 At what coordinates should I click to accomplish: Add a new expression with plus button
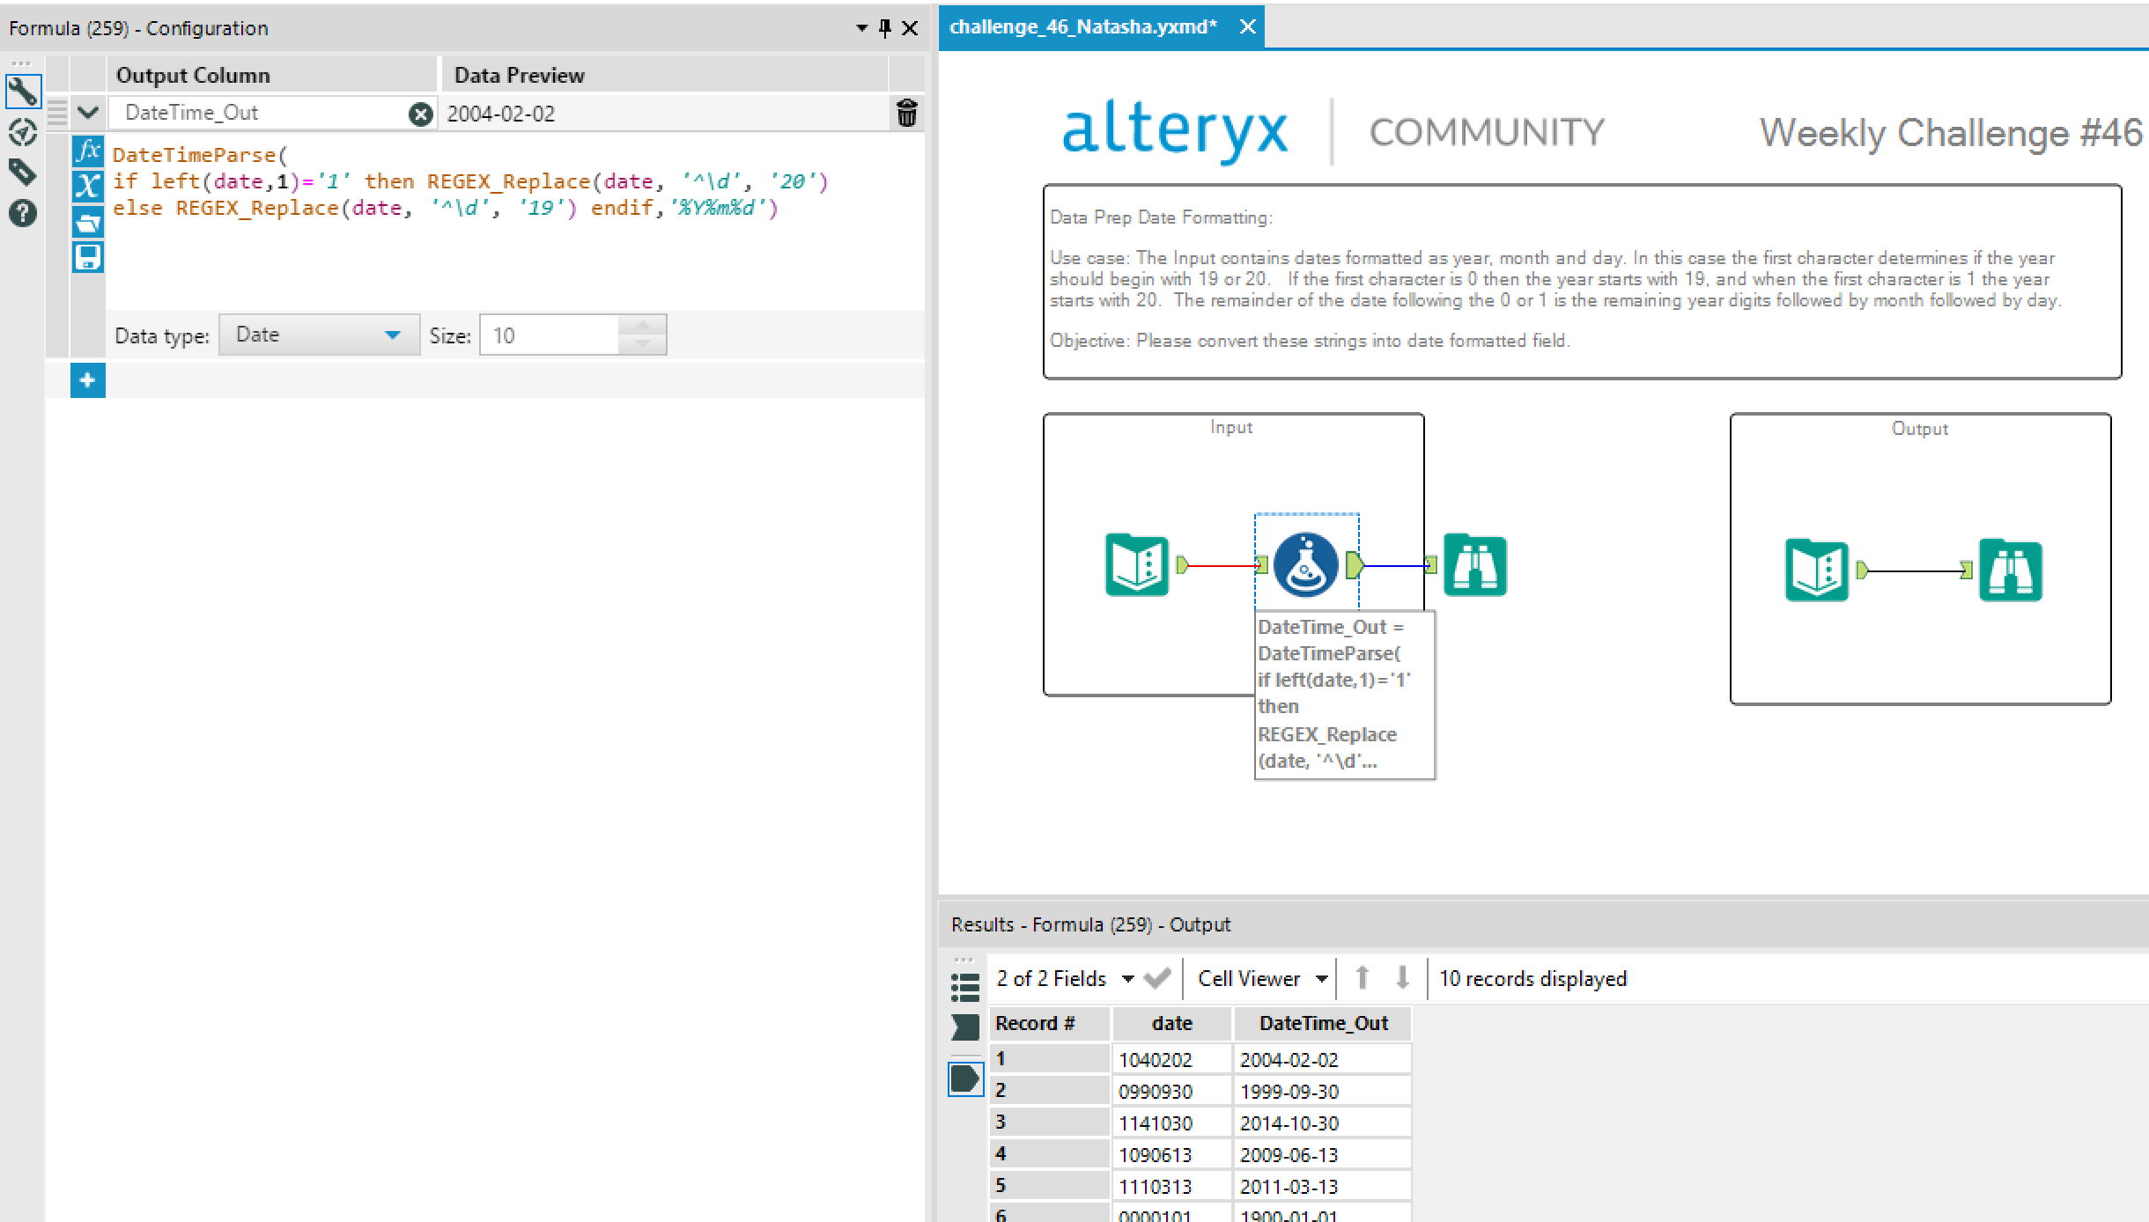[87, 380]
